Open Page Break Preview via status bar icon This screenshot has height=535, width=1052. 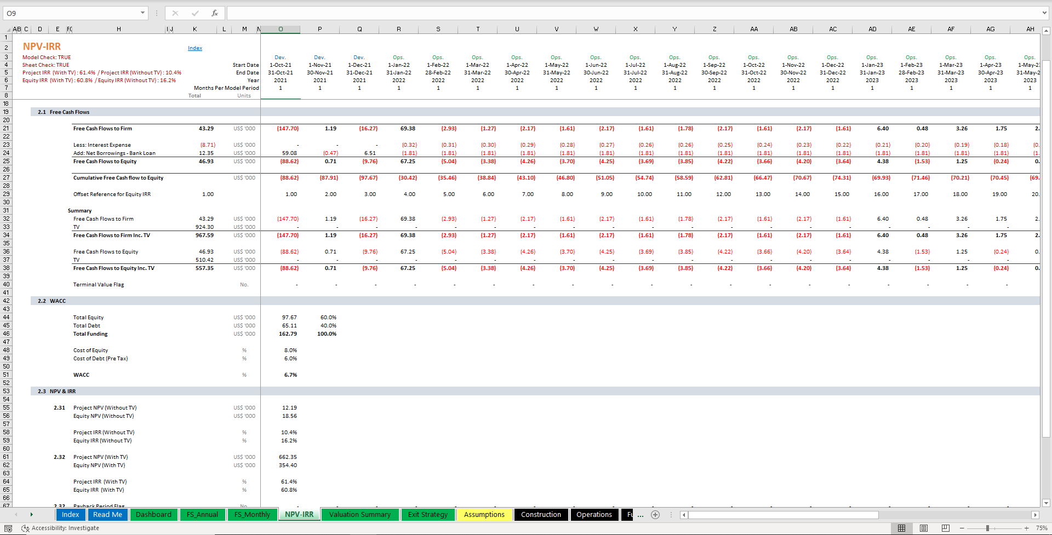945,528
